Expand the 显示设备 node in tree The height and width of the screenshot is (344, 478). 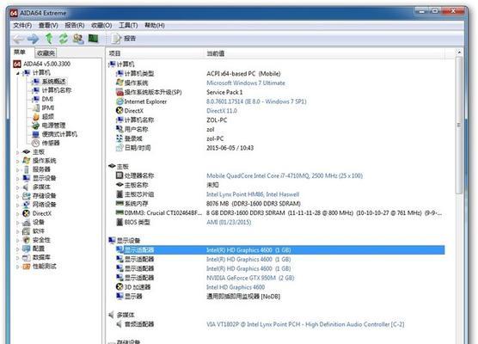(18, 178)
